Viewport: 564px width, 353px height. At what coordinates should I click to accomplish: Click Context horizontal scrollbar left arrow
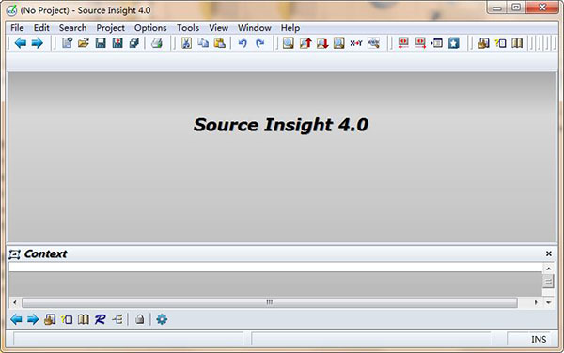pyautogui.click(x=15, y=302)
